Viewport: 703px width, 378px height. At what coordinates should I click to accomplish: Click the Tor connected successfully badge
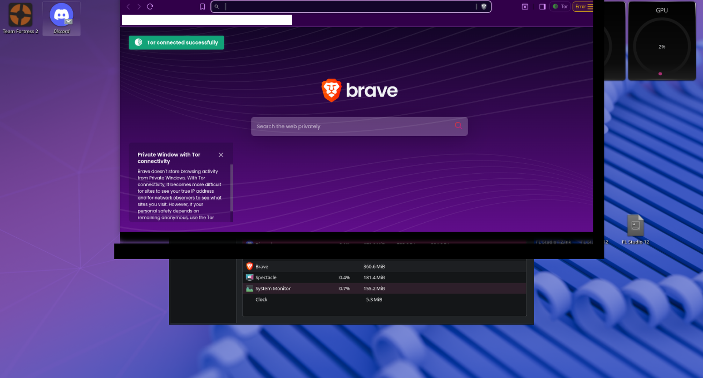176,42
